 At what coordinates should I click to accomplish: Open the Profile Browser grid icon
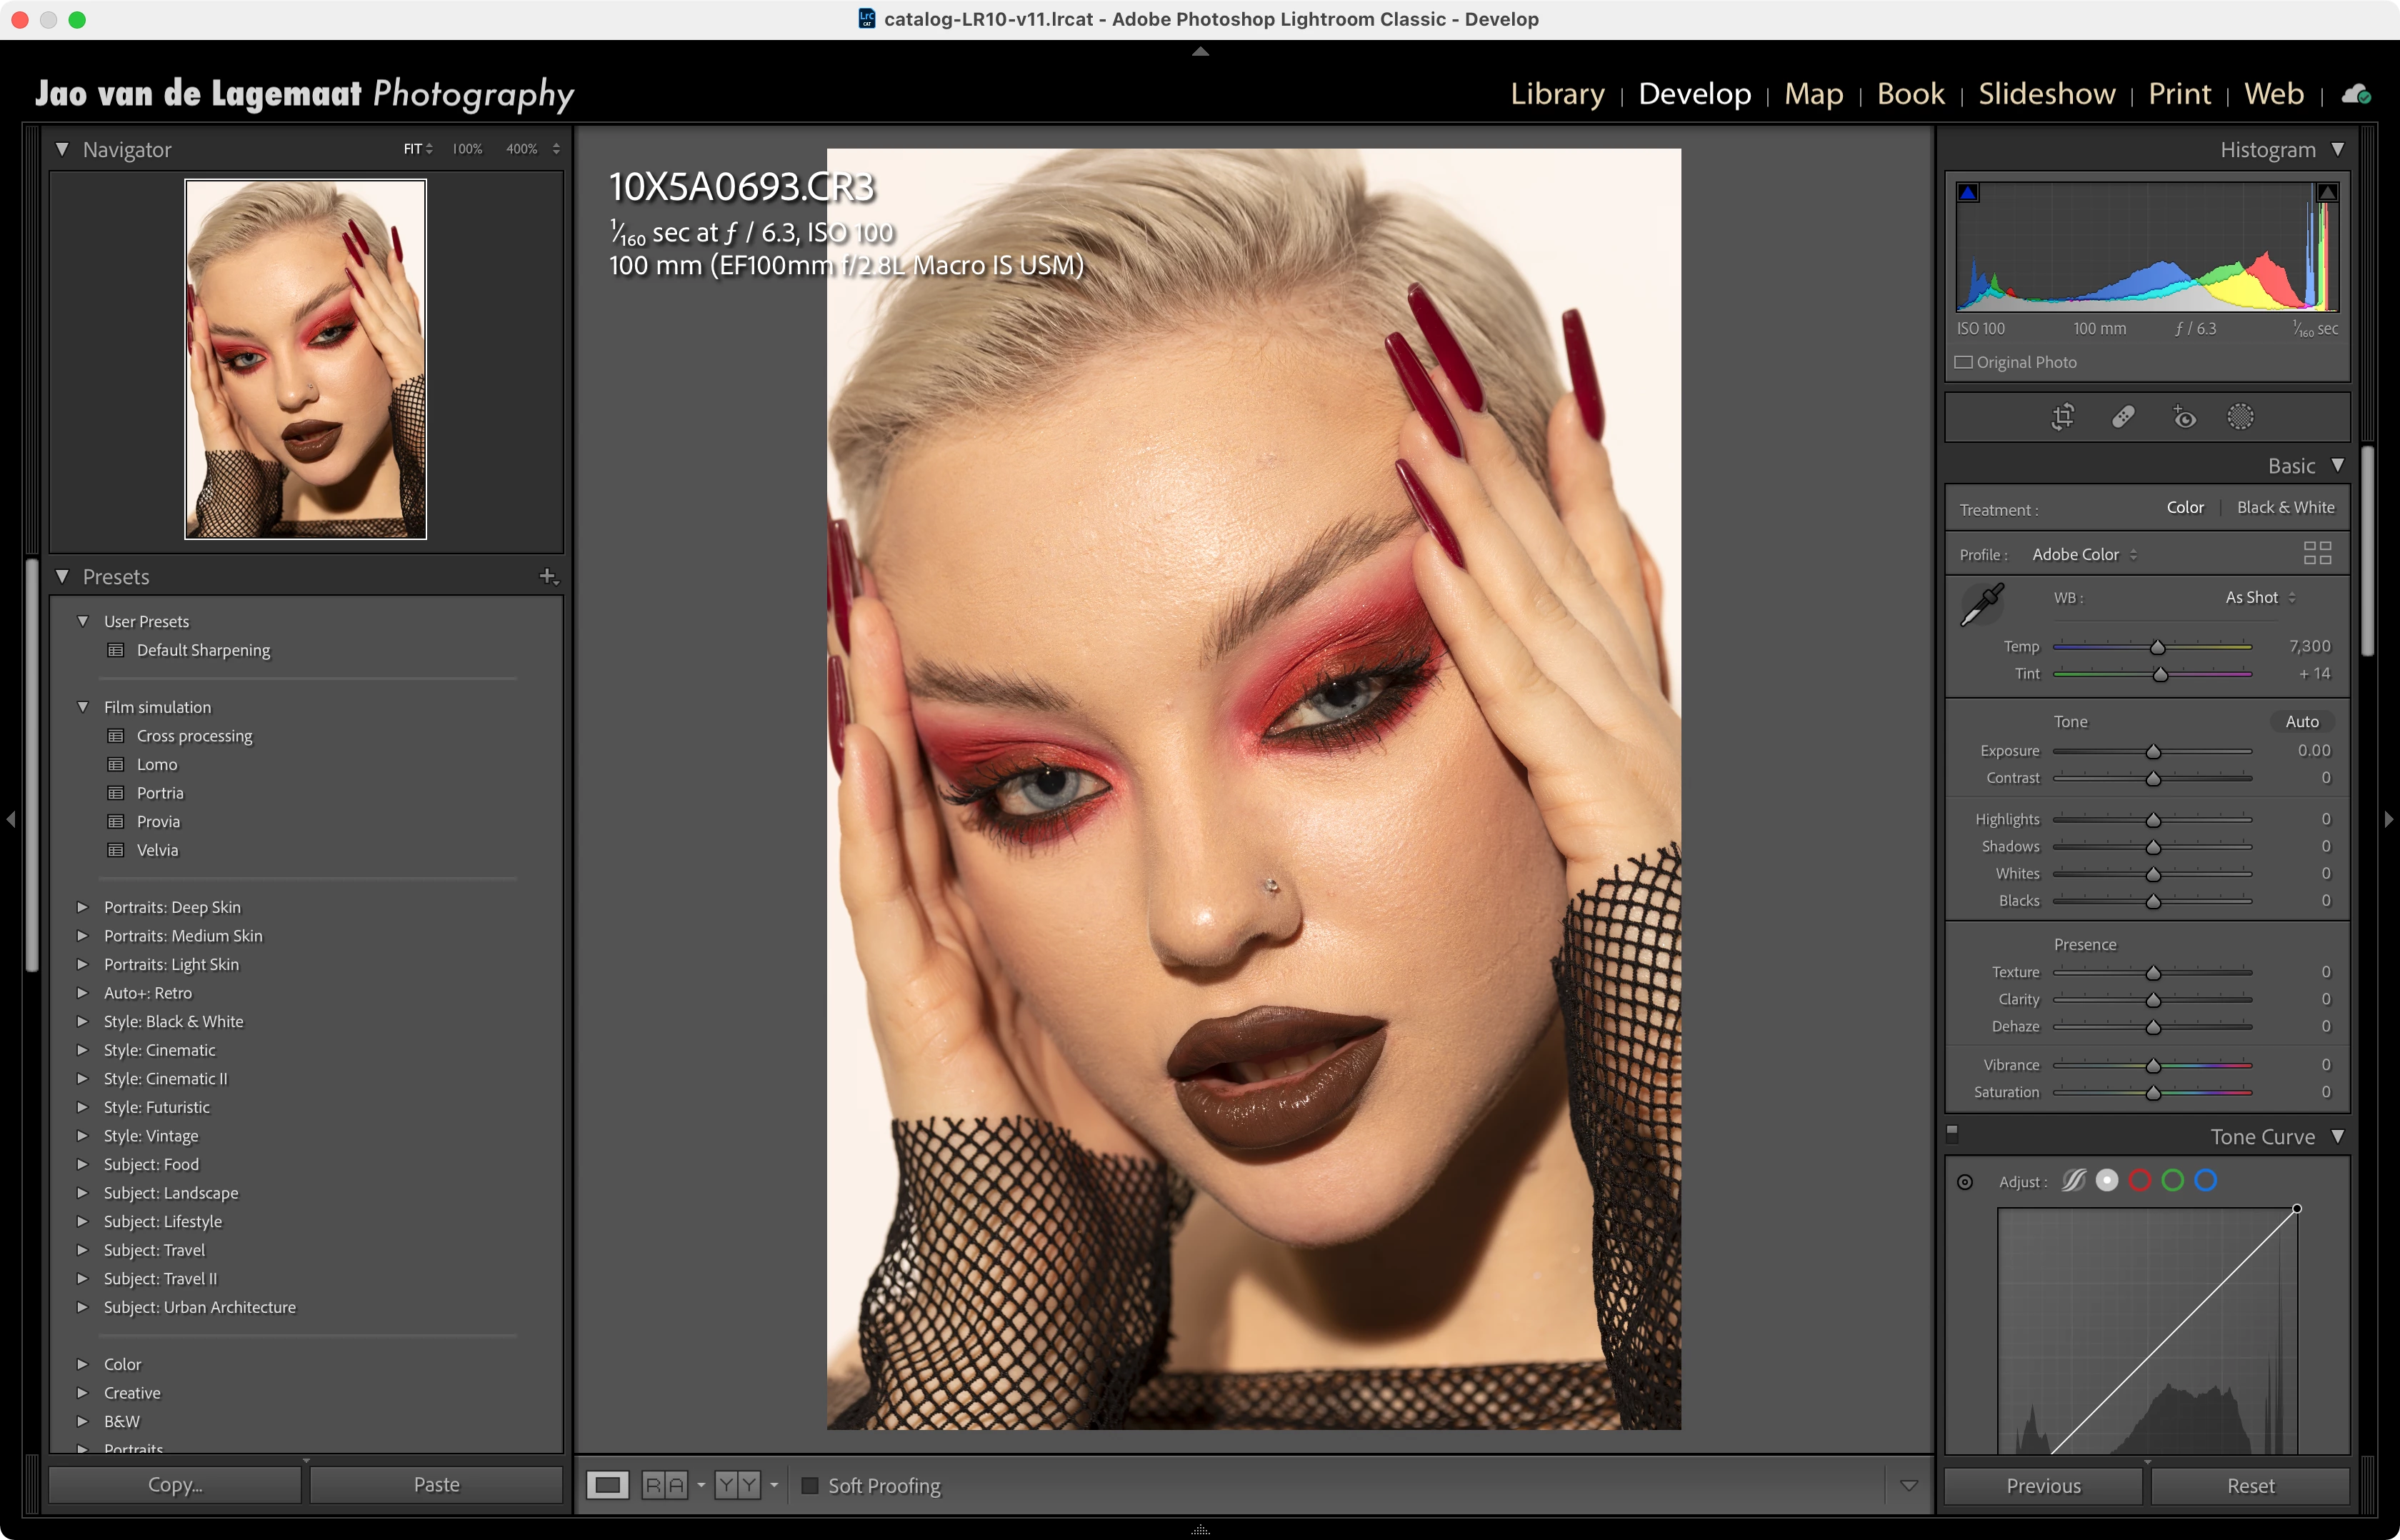click(2317, 553)
